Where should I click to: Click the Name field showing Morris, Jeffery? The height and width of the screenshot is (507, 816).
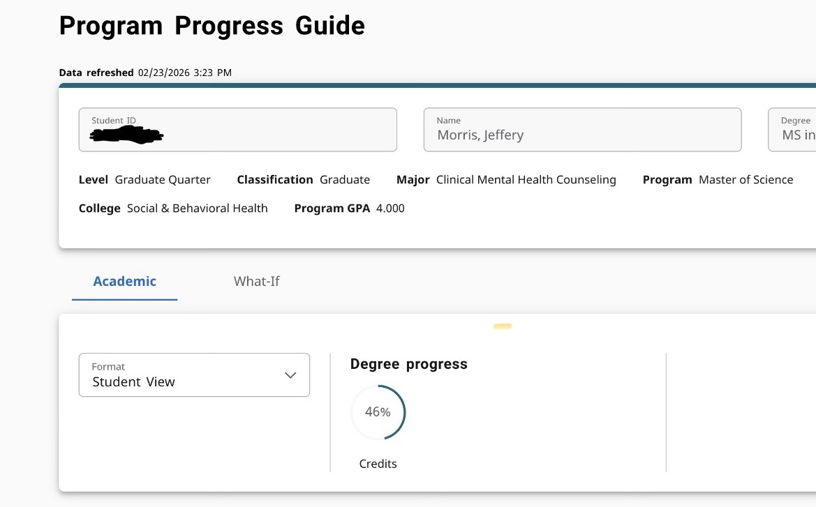click(582, 130)
